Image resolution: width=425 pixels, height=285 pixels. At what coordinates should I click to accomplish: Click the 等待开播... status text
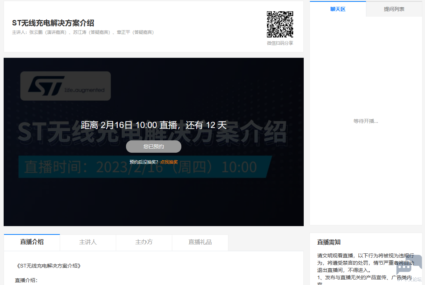click(x=366, y=121)
